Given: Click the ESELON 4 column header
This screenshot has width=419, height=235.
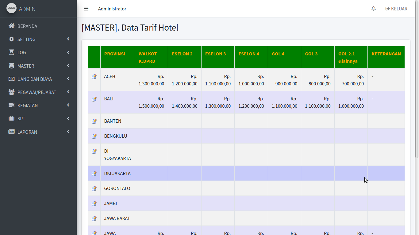Looking at the screenshot, I should 251,57.
